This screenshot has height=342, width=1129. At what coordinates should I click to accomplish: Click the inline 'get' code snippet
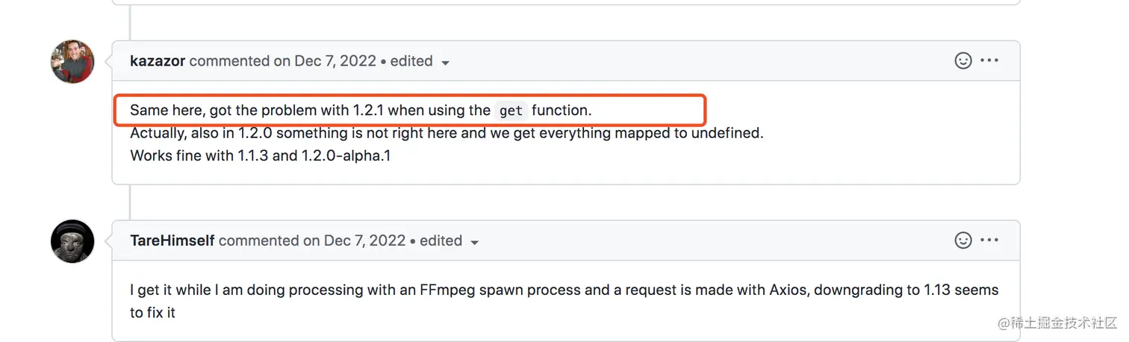coord(511,111)
